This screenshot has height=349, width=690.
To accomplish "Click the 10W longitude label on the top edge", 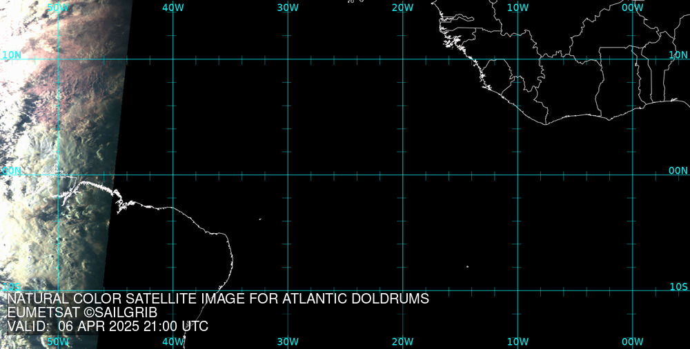I will coord(517,8).
